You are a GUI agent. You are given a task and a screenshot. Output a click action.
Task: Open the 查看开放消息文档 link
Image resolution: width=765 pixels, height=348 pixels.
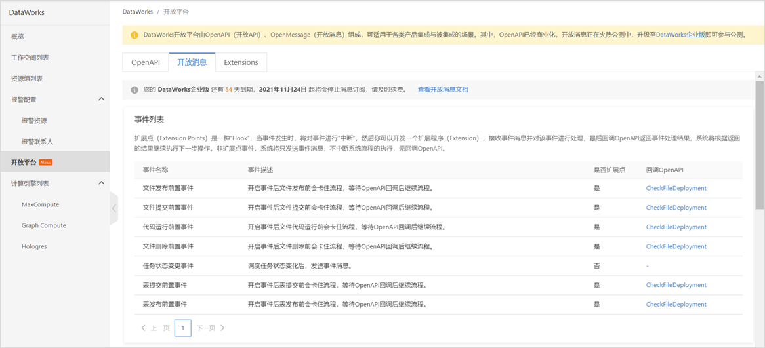point(443,90)
